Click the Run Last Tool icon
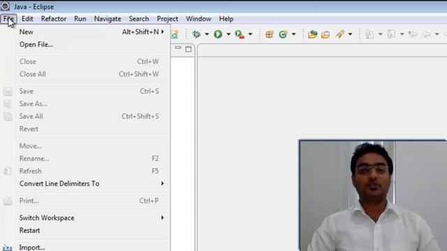The image size is (447, 251). (x=240, y=34)
